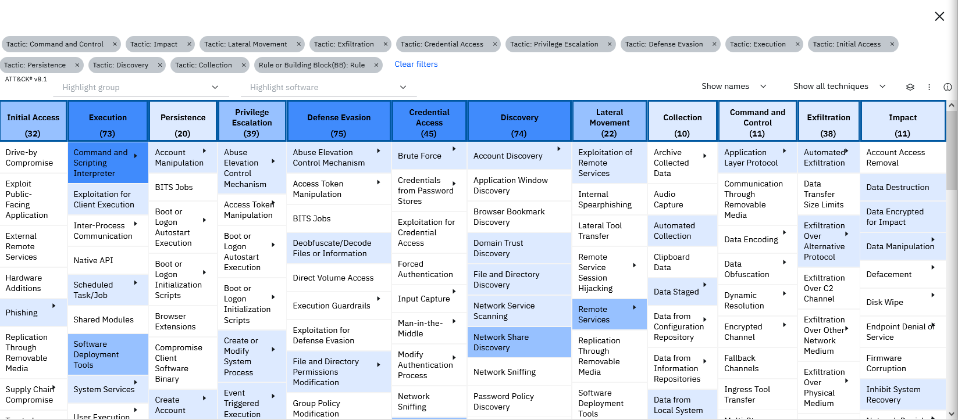Image resolution: width=958 pixels, height=420 pixels.
Task: Remove the Tactic: Impact filter chip
Action: tap(189, 44)
